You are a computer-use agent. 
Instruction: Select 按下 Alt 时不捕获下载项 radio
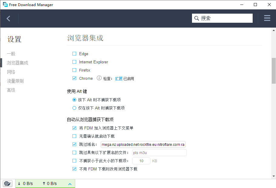coord(74,100)
